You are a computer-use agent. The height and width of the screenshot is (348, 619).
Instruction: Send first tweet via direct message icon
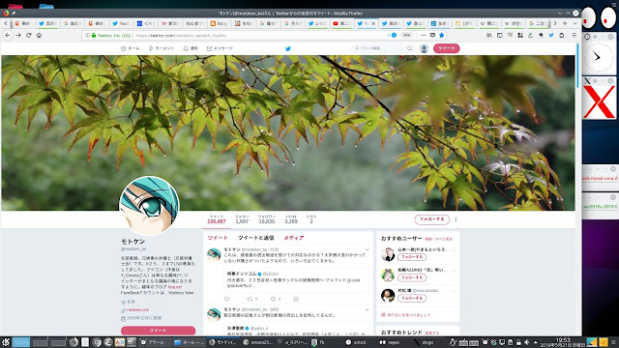[296, 299]
